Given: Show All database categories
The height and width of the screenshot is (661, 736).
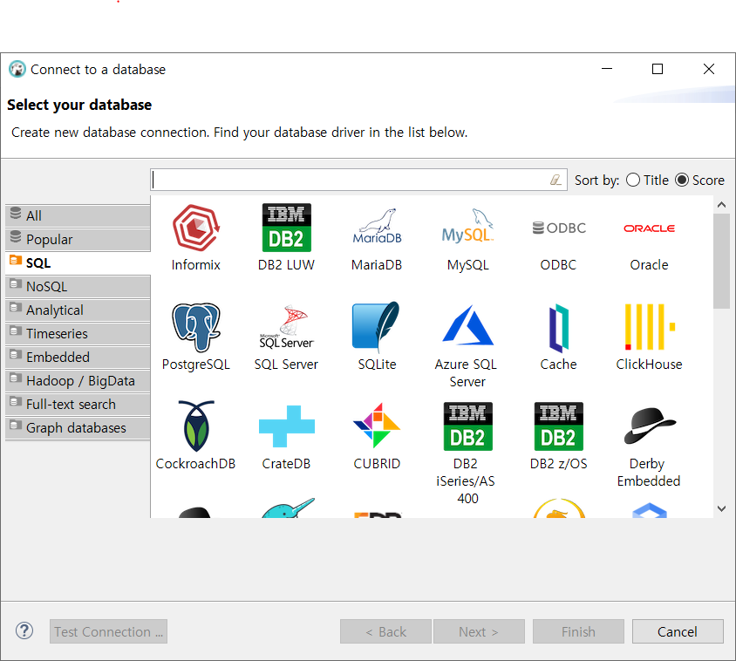Looking at the screenshot, I should (78, 216).
